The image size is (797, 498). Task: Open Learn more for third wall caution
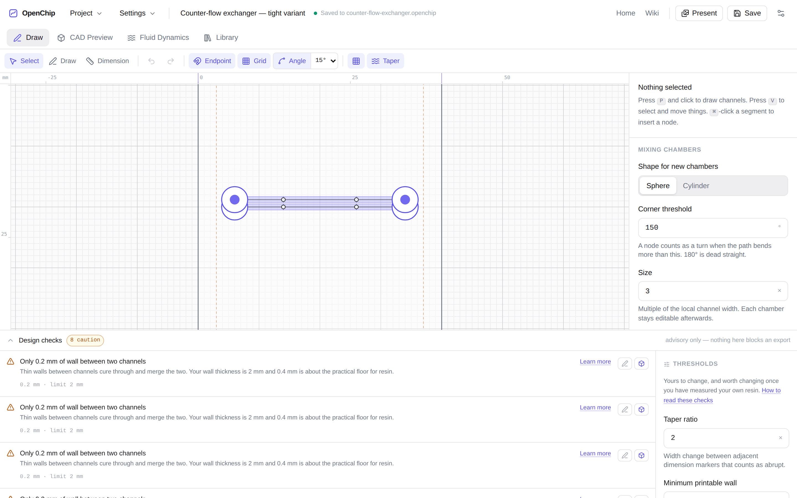click(595, 453)
